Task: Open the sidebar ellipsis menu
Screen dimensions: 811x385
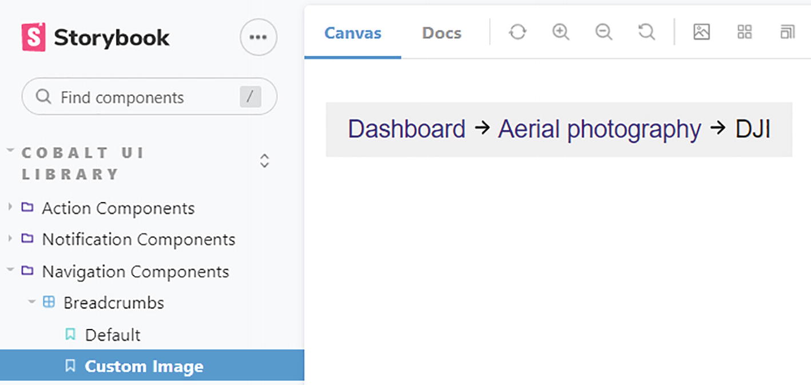Action: [x=258, y=38]
